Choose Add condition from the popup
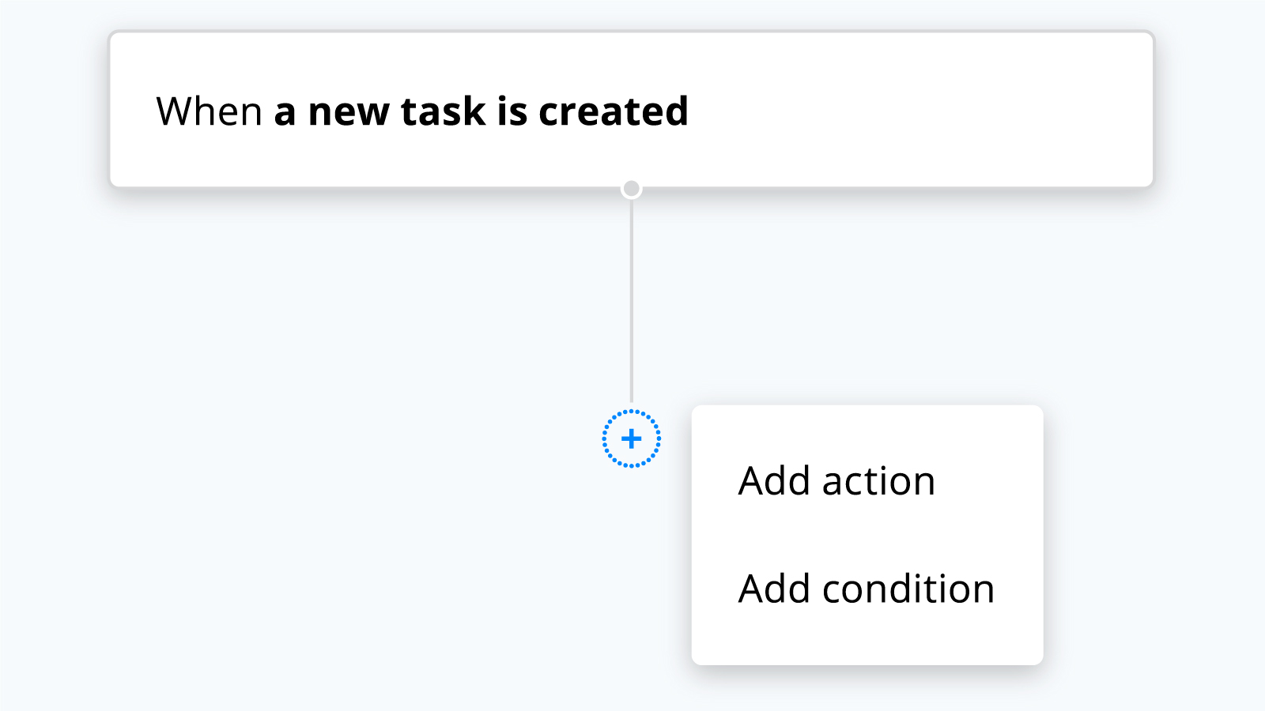 (866, 589)
